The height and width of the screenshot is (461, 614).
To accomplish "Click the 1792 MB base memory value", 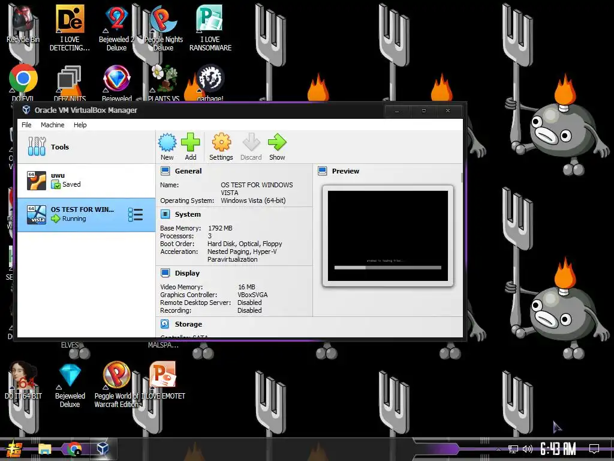I will [220, 228].
